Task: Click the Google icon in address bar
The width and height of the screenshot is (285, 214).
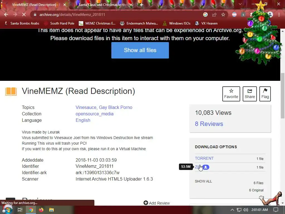Action: tap(205, 14)
